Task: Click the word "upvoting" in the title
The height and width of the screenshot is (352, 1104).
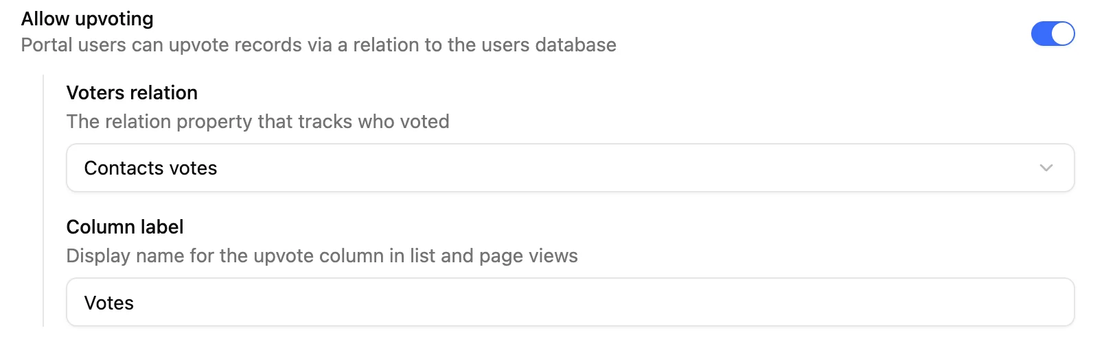Action: tap(114, 18)
